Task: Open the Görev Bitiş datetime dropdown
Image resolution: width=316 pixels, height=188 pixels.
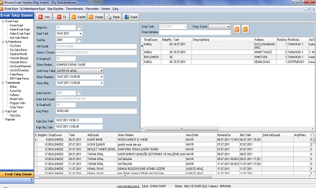Action: tap(101, 83)
